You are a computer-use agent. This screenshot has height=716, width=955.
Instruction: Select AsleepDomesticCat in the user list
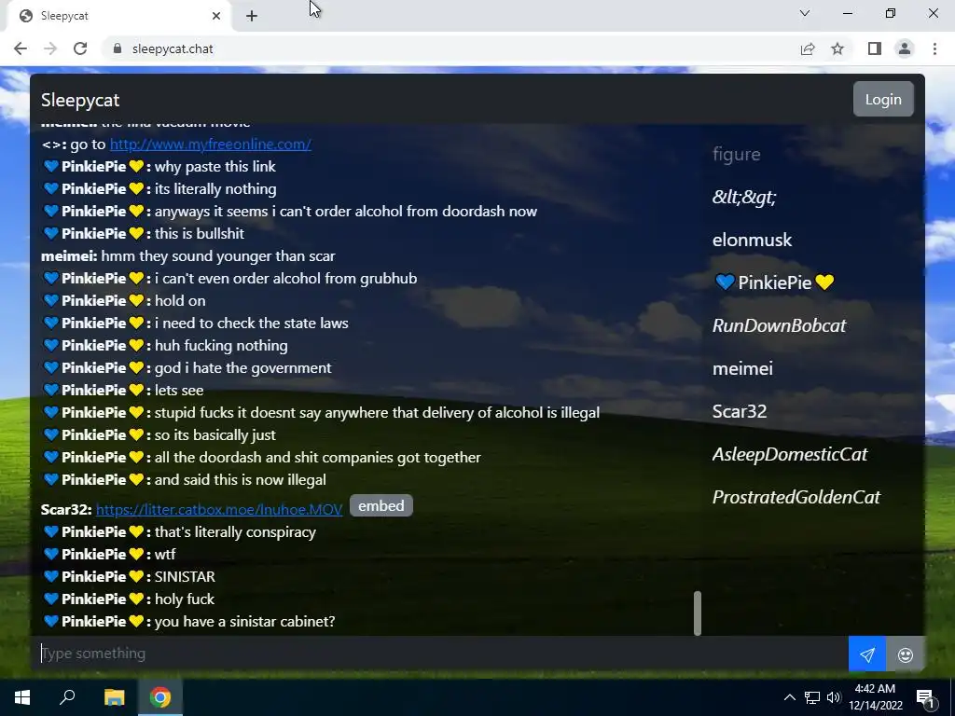[790, 454]
